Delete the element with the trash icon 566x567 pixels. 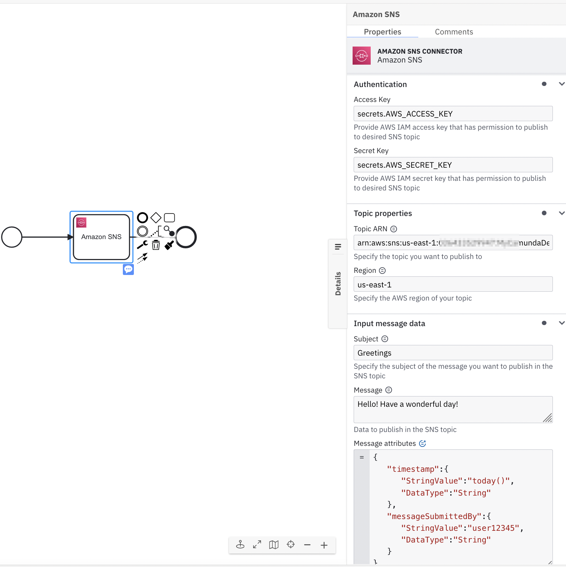pyautogui.click(x=156, y=245)
